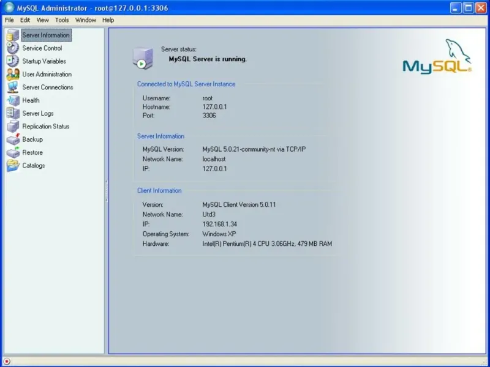Open the Health section label
Screen dimensions: 490x367
[31, 100]
